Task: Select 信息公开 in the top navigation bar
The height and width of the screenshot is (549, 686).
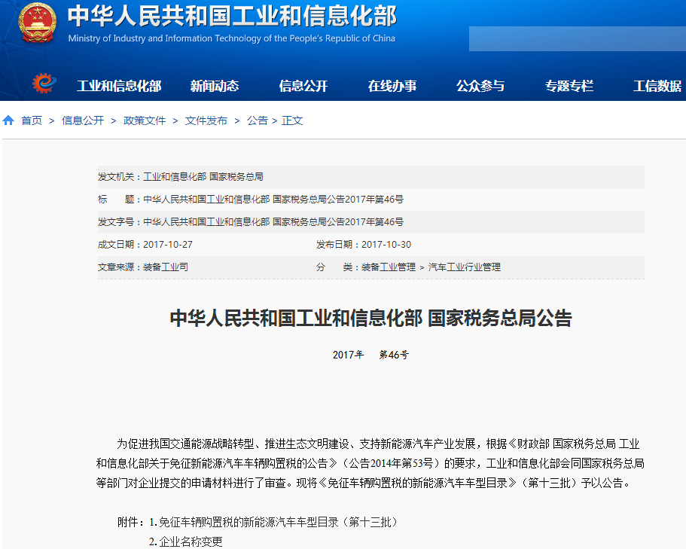Action: tap(303, 85)
